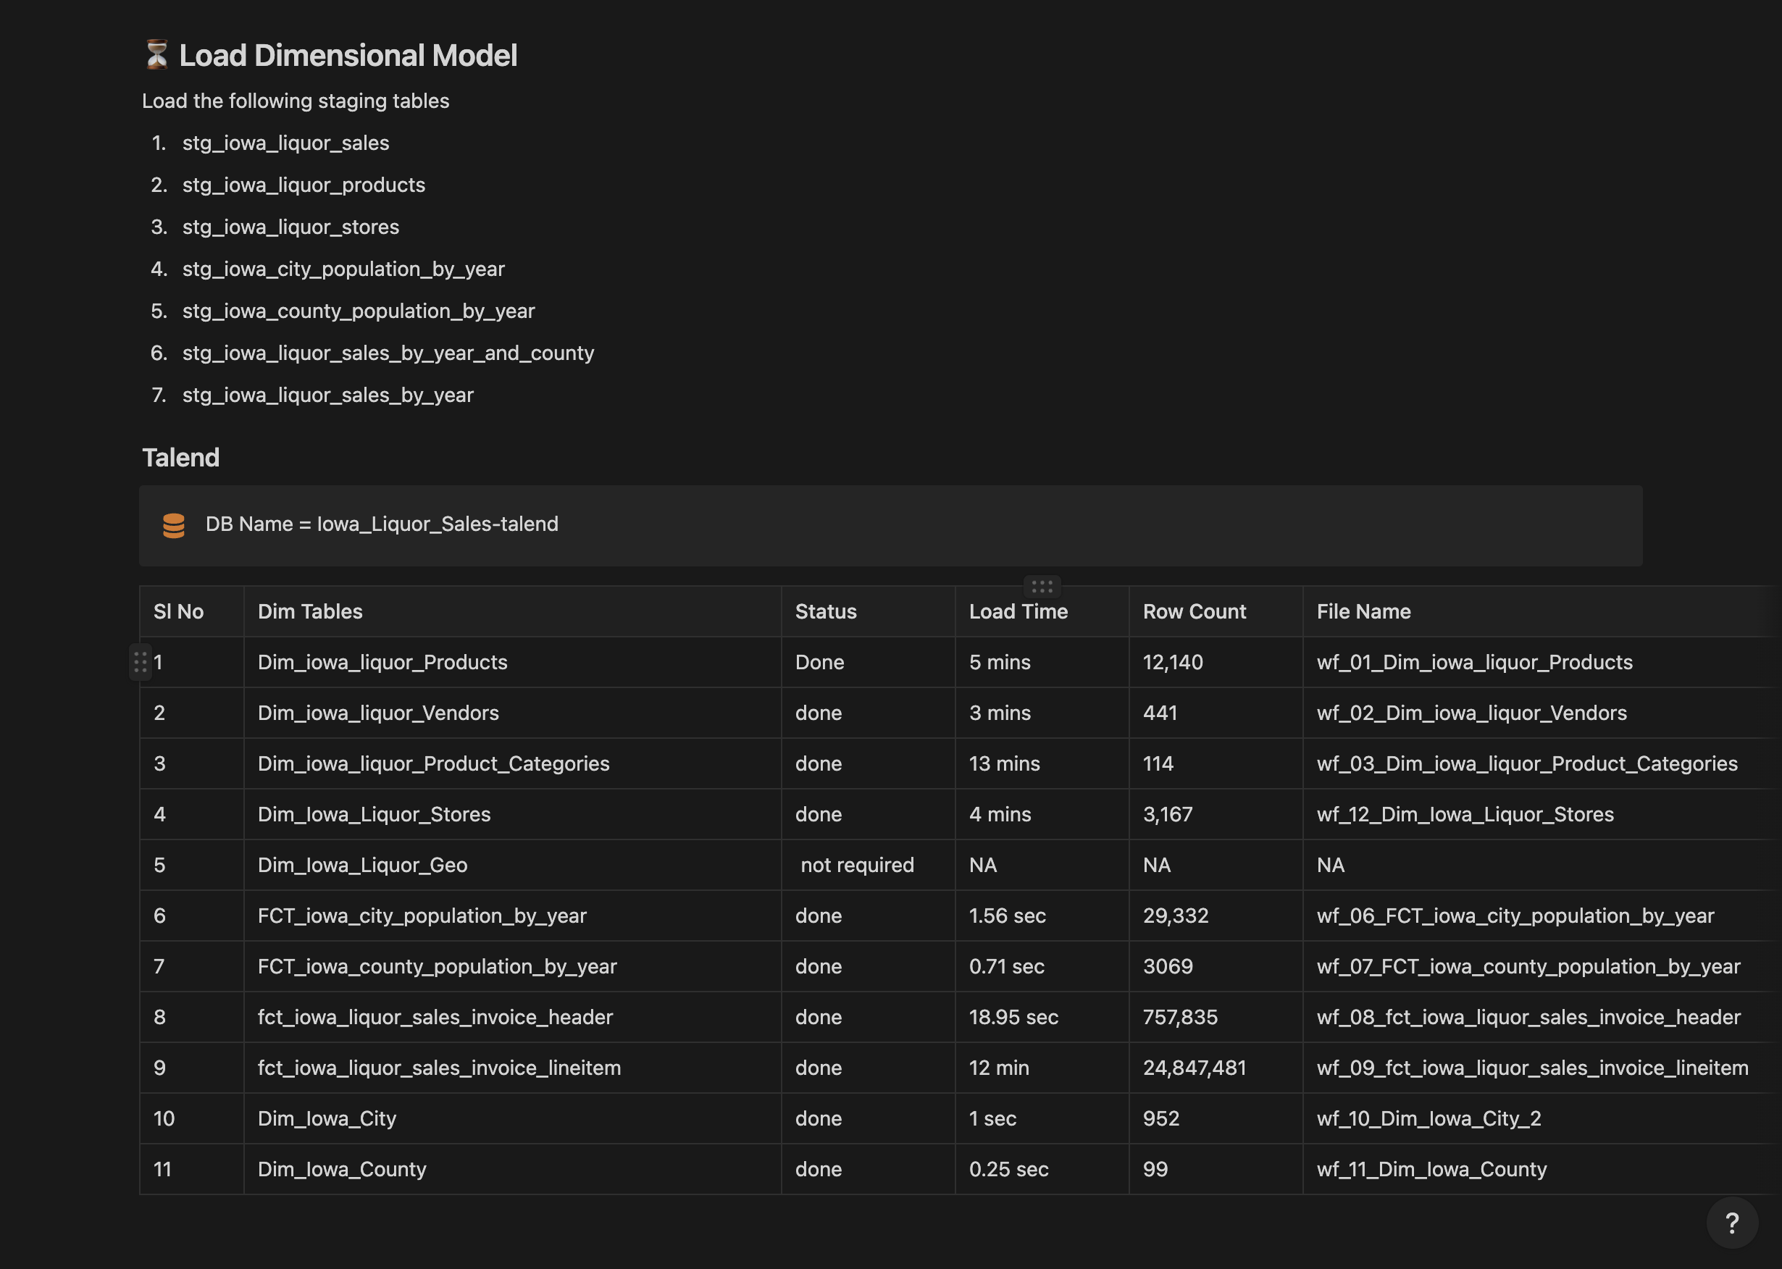This screenshot has width=1782, height=1269.
Task: Open the Dim Tables column header menu
Action: pyautogui.click(x=309, y=611)
